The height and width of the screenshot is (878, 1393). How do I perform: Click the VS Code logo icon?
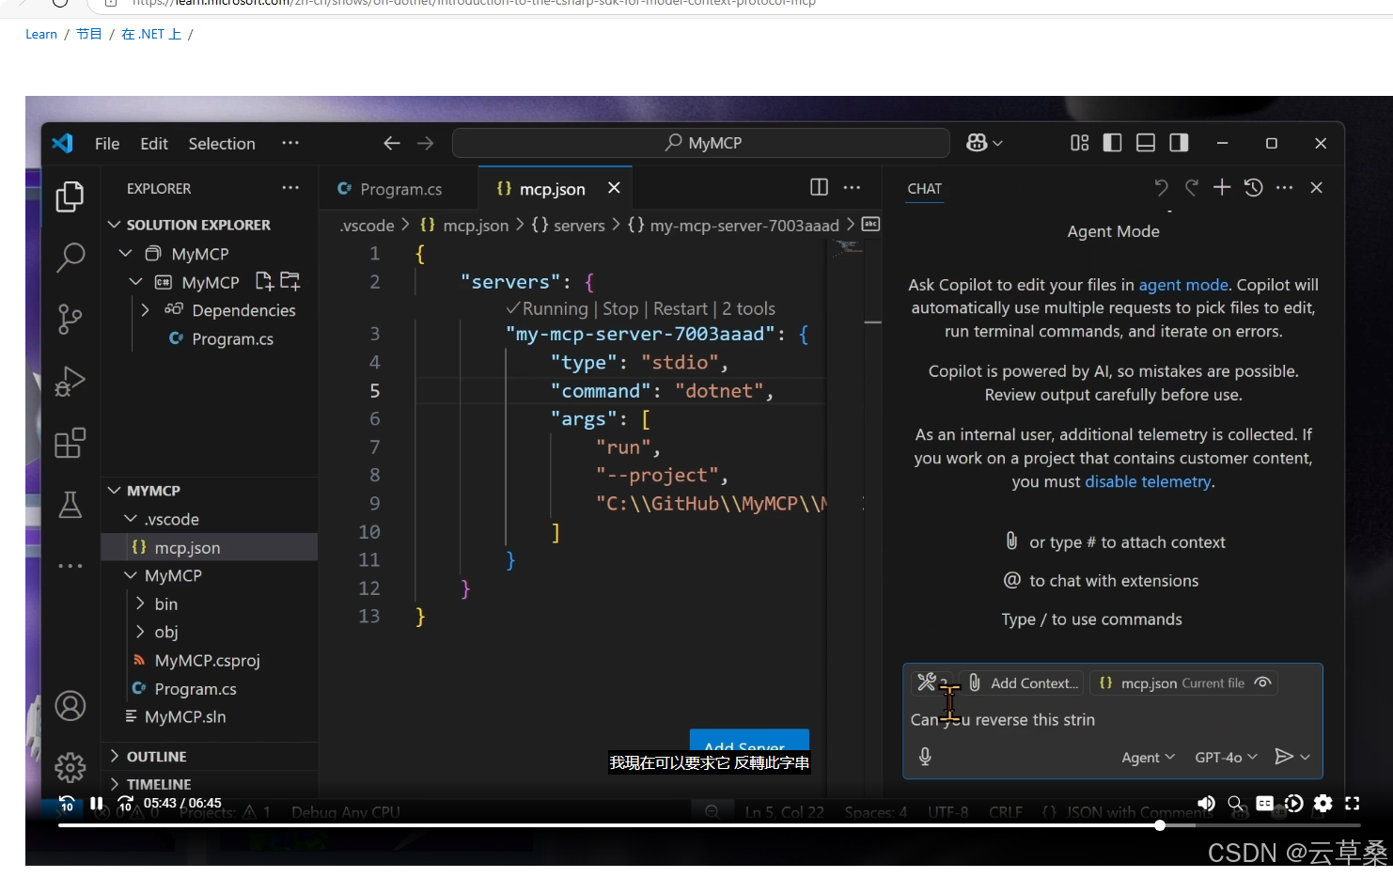(x=62, y=143)
